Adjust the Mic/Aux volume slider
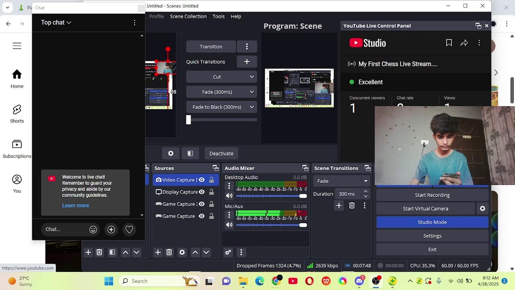The width and height of the screenshot is (515, 290). (272, 225)
